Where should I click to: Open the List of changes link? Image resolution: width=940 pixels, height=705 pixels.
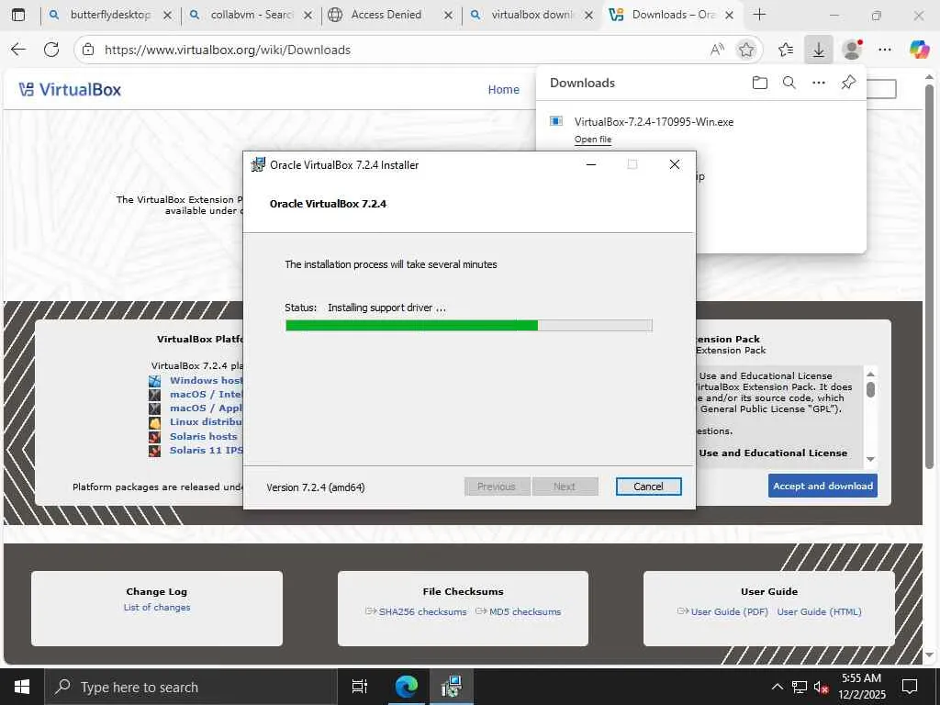pos(157,608)
